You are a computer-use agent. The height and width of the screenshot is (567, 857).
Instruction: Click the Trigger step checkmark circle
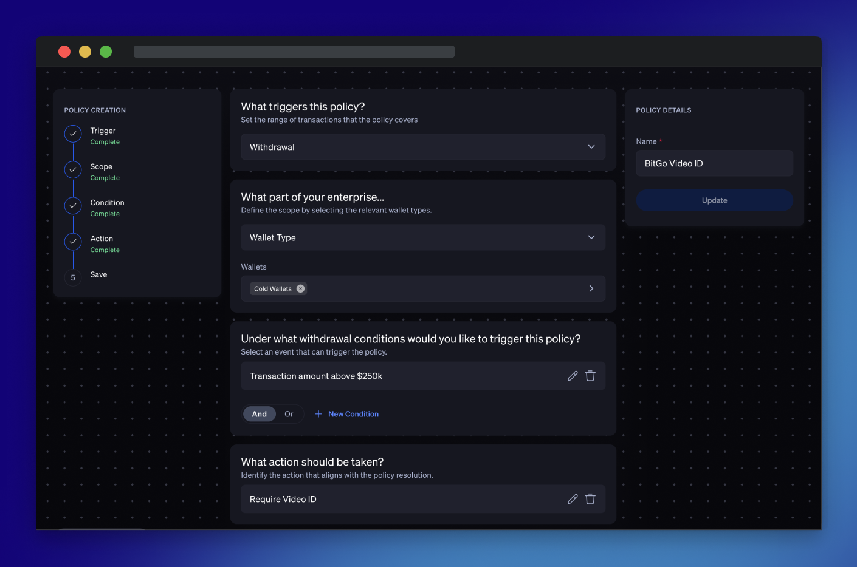tap(73, 134)
